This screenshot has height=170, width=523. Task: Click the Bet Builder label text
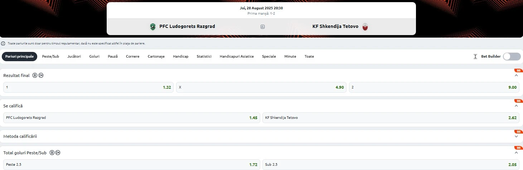coord(491,57)
